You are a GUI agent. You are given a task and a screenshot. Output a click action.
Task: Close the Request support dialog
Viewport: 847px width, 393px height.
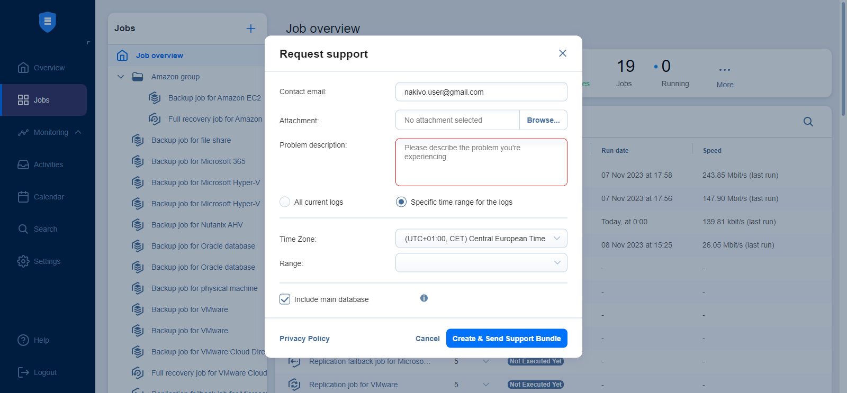point(562,53)
